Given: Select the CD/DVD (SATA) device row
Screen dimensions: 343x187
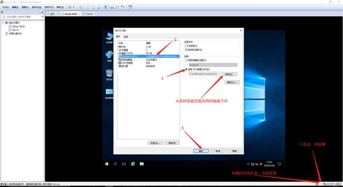Looking at the screenshot, I should tap(149, 56).
